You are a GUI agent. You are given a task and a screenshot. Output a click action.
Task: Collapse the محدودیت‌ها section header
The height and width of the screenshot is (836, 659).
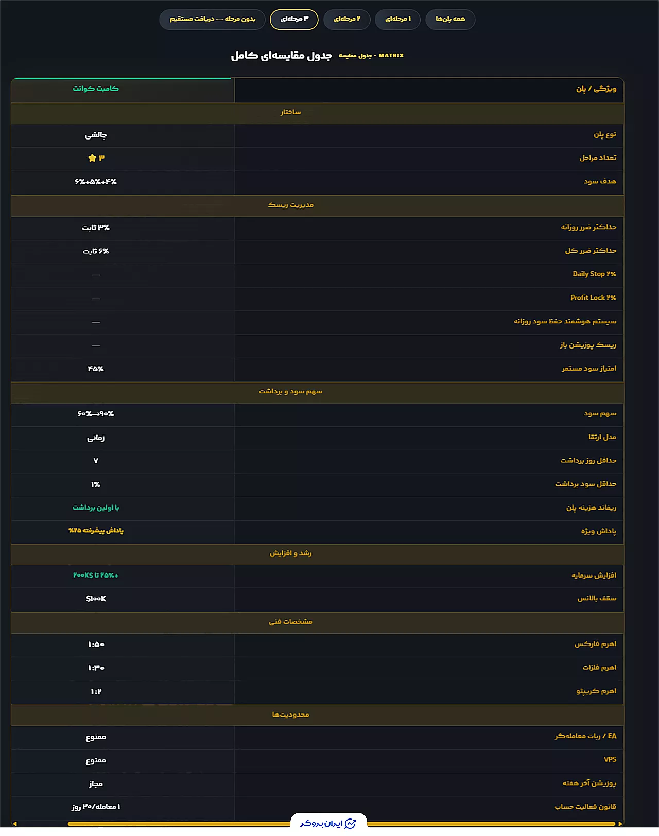point(317,715)
